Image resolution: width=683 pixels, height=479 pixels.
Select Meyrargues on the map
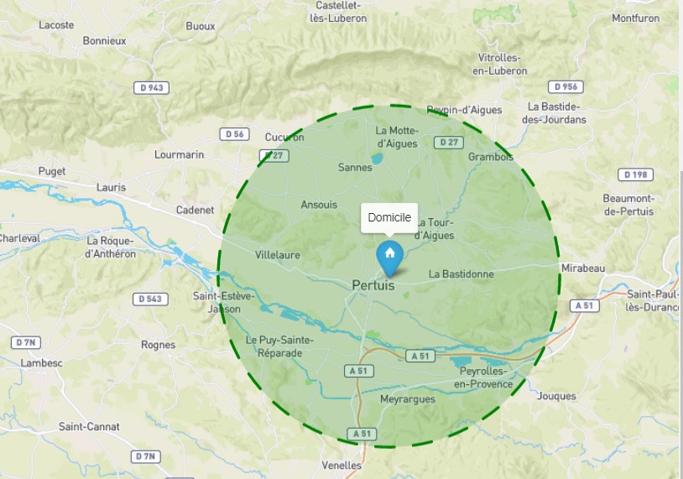[408, 399]
